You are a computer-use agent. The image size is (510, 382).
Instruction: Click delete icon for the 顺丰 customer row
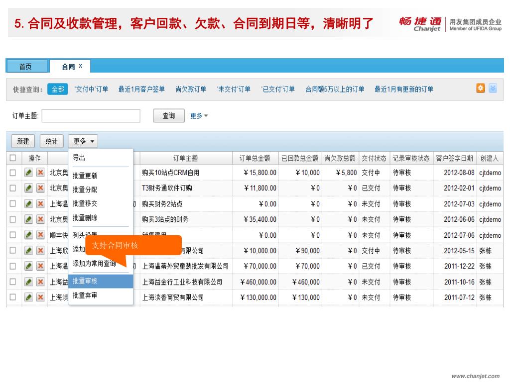click(x=40, y=235)
